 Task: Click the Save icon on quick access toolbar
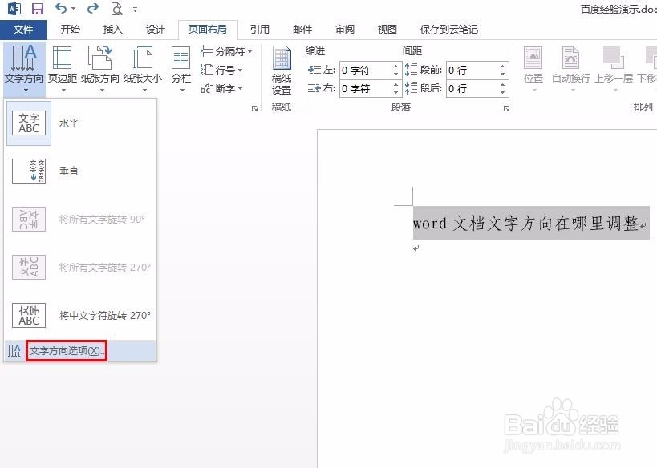tap(37, 8)
